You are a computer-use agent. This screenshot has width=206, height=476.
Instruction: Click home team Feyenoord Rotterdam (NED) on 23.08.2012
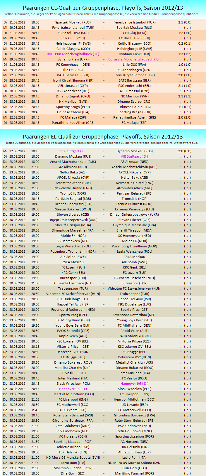tap(73, 310)
